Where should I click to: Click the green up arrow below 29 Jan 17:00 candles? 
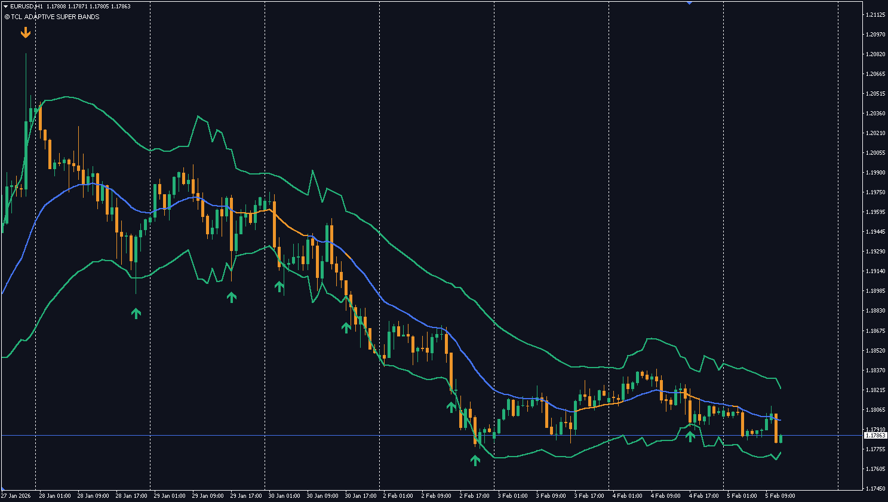[x=232, y=296]
